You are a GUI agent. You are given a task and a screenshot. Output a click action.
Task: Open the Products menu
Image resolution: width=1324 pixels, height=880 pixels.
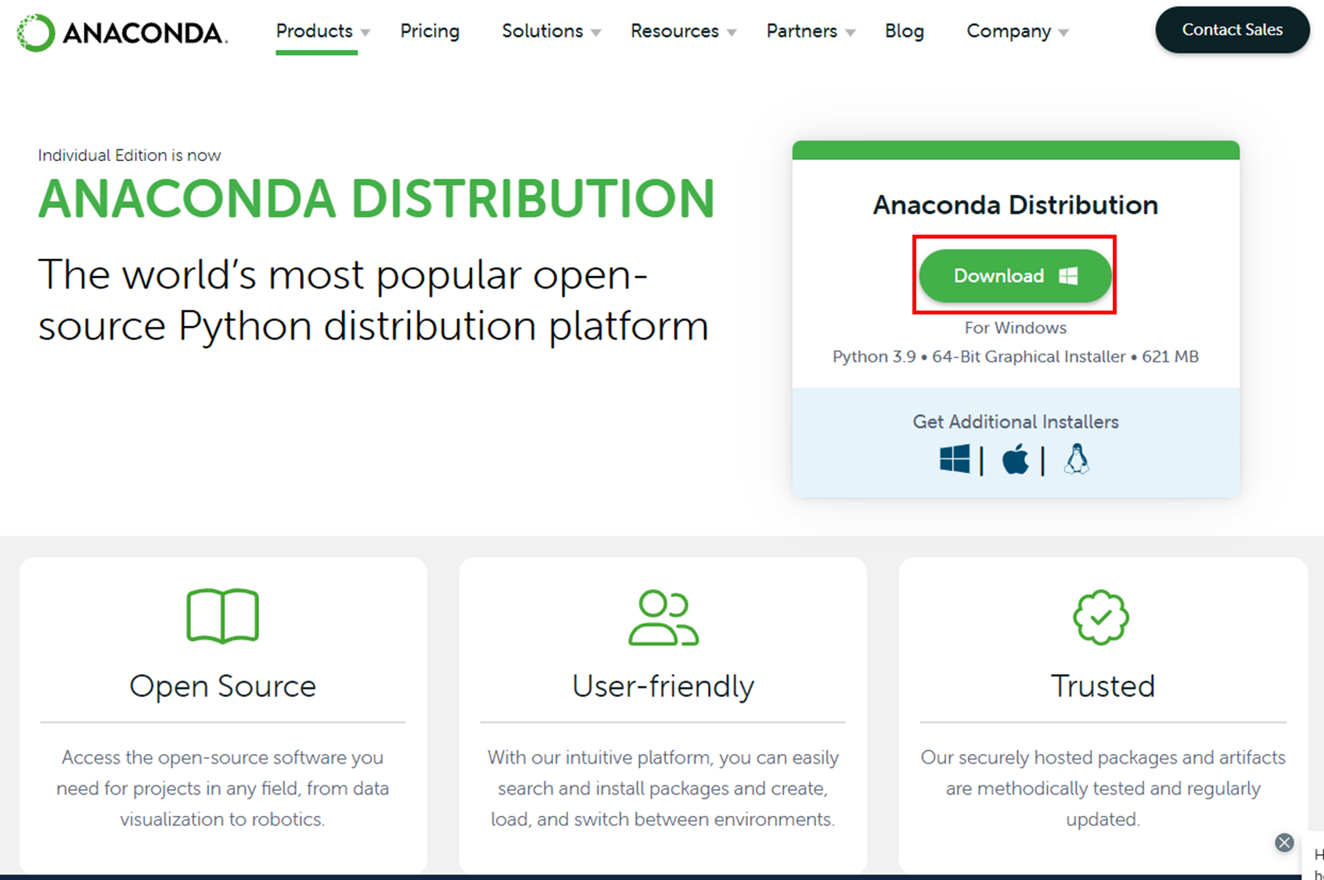tap(314, 31)
